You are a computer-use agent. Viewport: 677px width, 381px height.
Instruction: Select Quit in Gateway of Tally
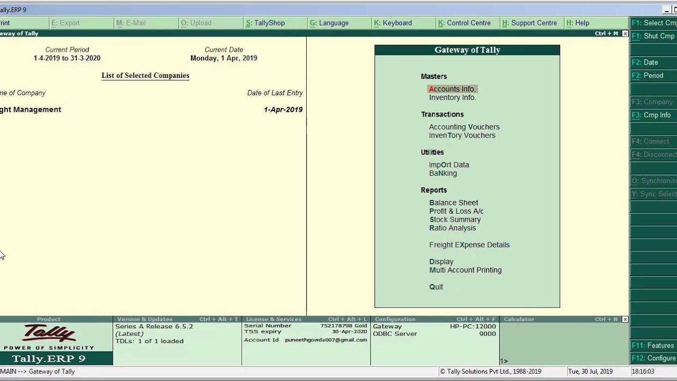(x=436, y=287)
